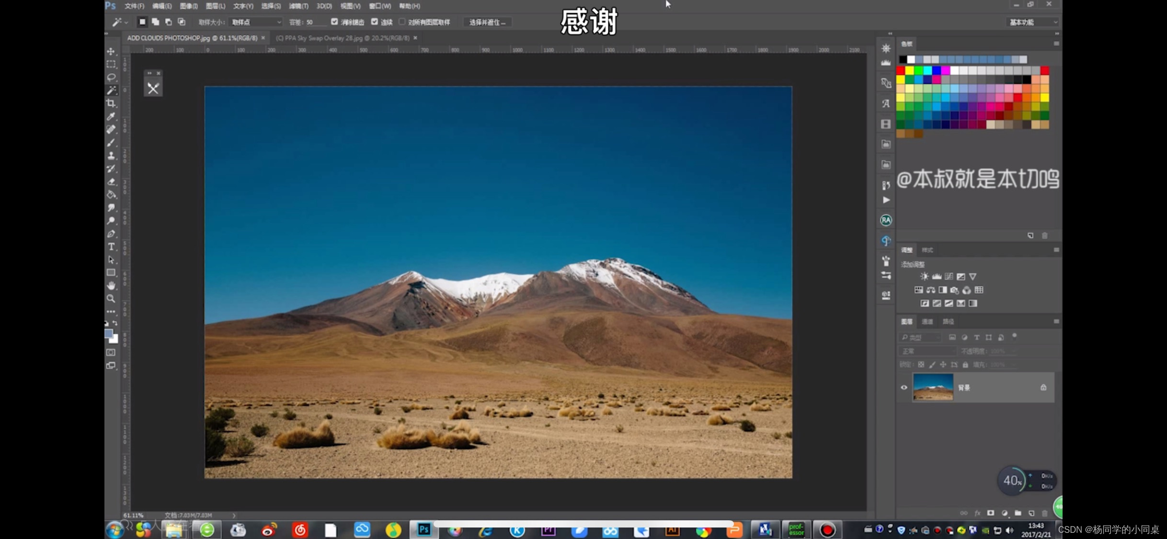Screen dimensions: 1167x539
Task: Create a new group folder in Layers
Action: [x=1018, y=513]
